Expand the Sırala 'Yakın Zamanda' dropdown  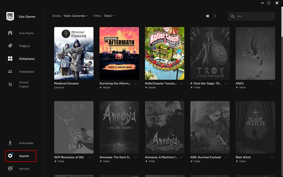pos(76,16)
